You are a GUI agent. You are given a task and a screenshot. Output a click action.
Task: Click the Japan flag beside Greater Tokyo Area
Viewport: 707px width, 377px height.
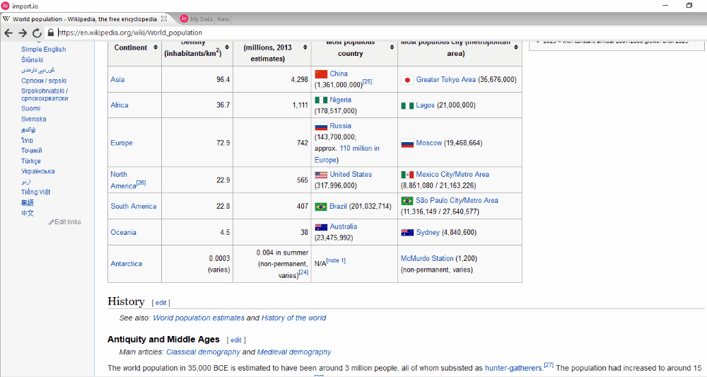coord(407,80)
